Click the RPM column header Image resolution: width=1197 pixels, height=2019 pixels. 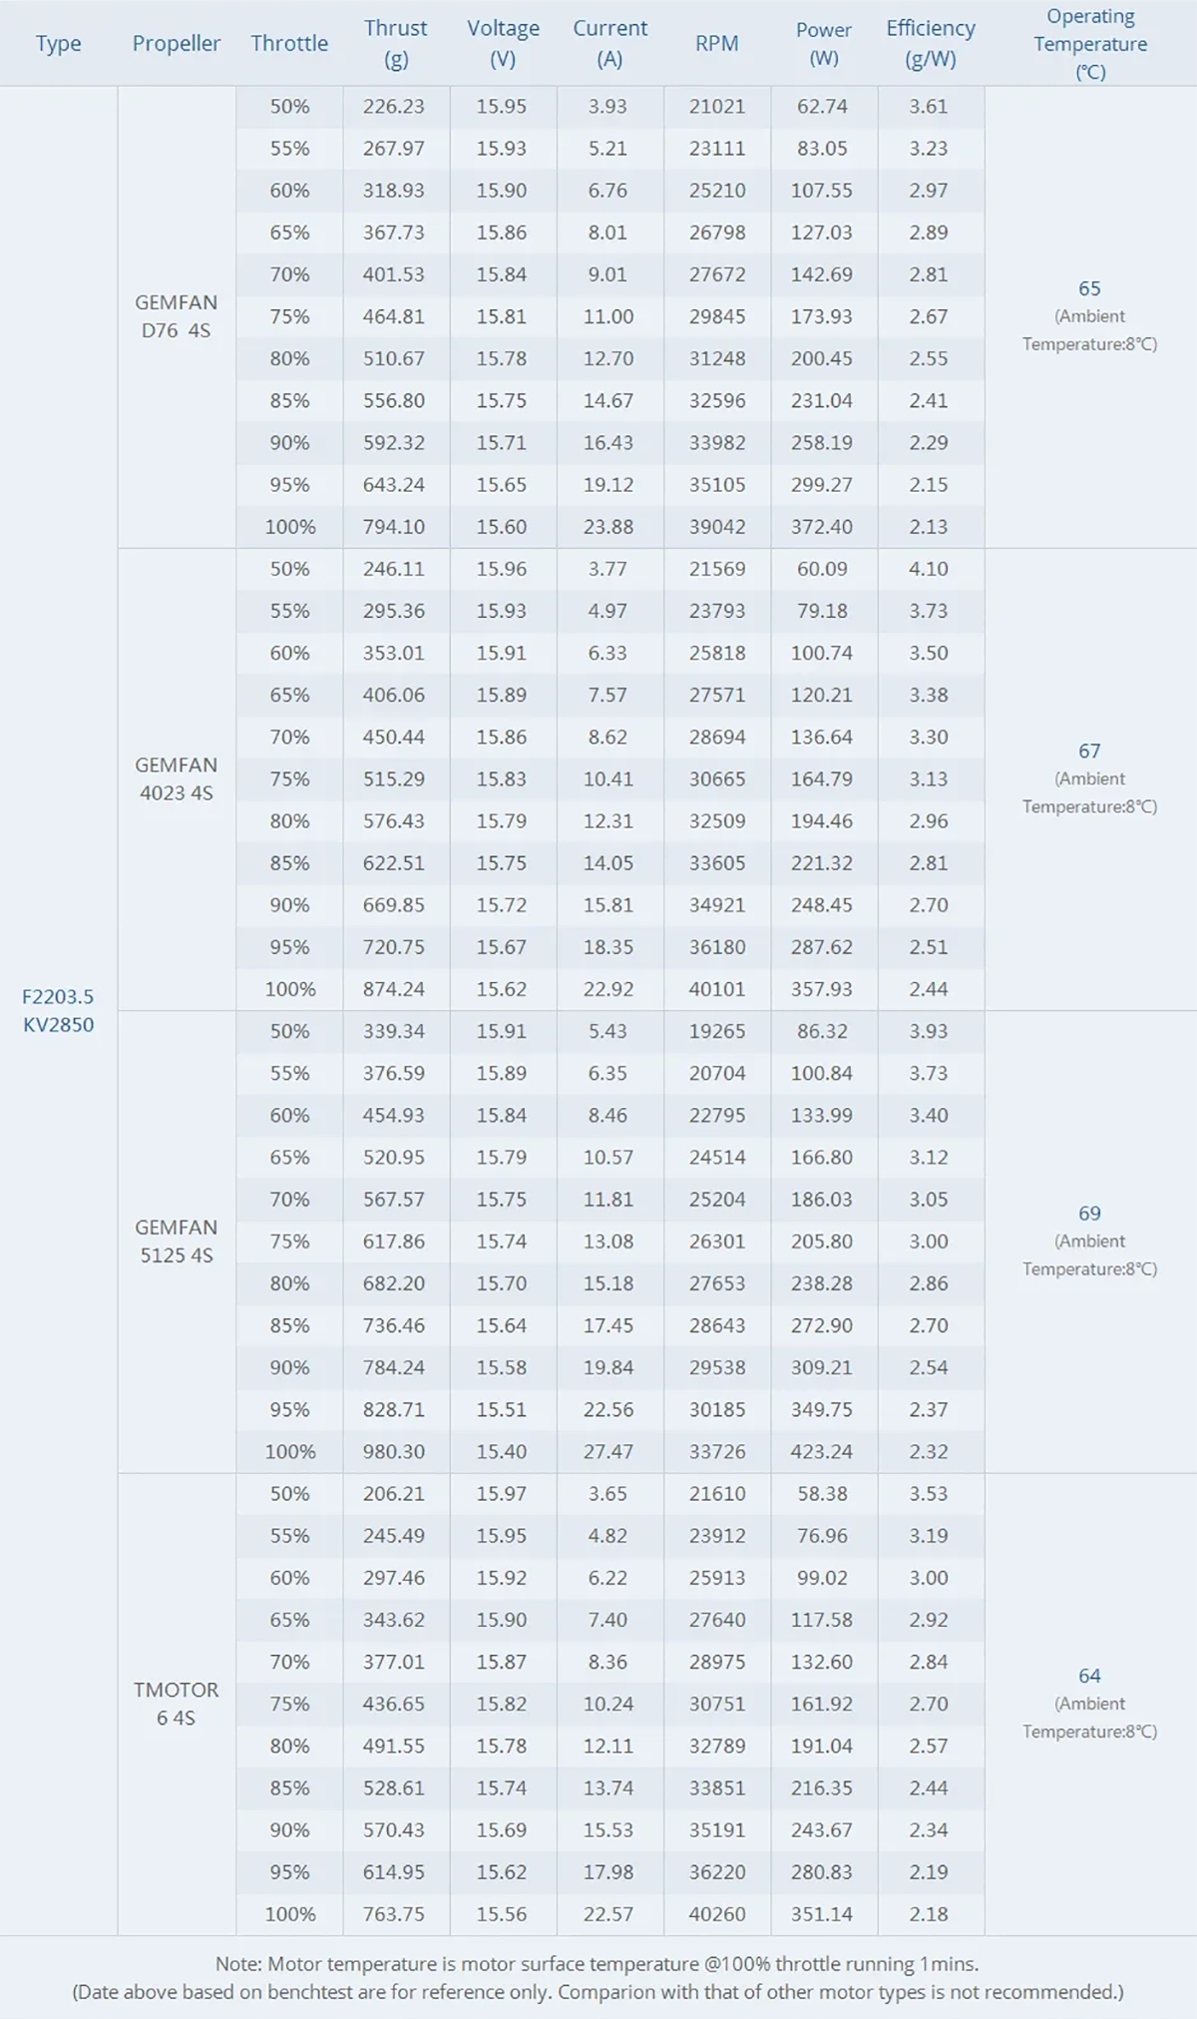[x=717, y=44]
